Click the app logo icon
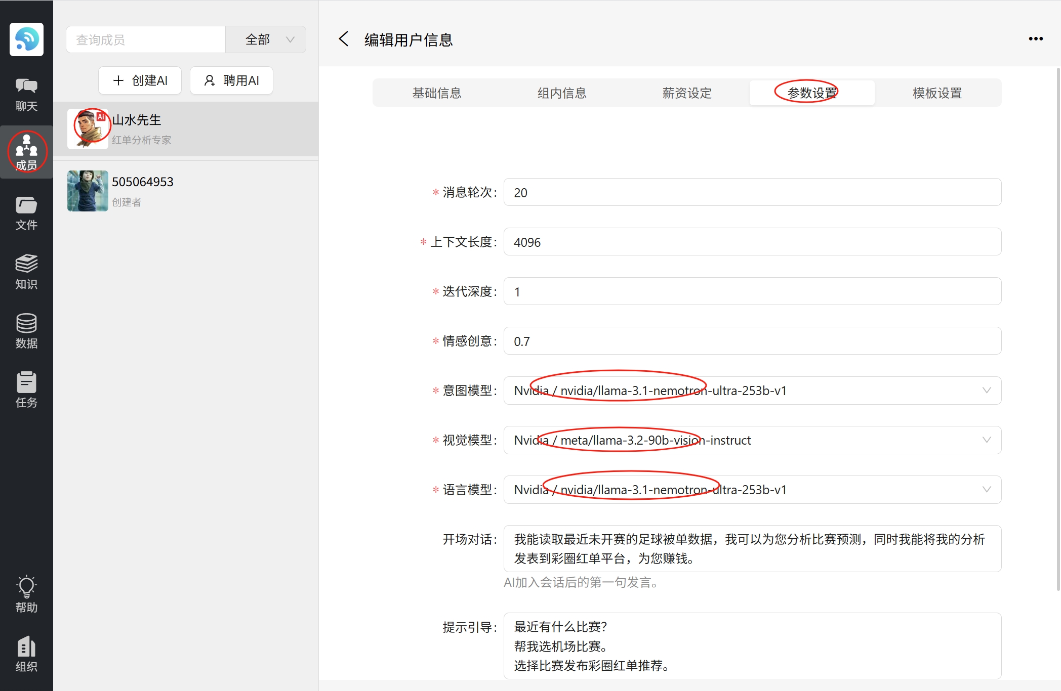The height and width of the screenshot is (691, 1061). coord(26,39)
